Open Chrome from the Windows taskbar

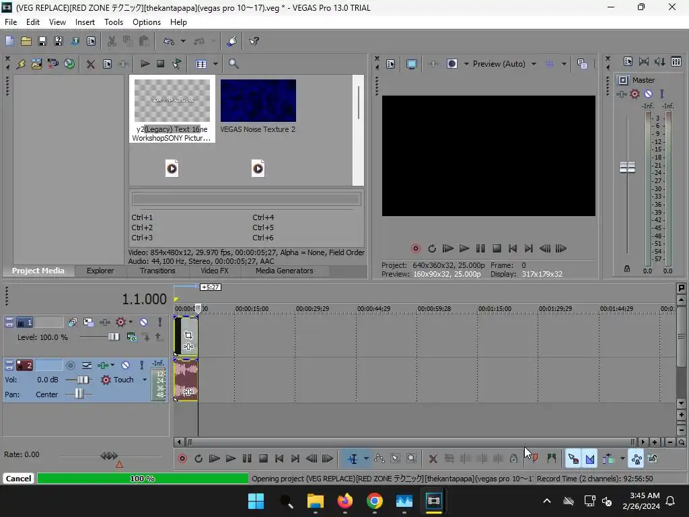374,501
